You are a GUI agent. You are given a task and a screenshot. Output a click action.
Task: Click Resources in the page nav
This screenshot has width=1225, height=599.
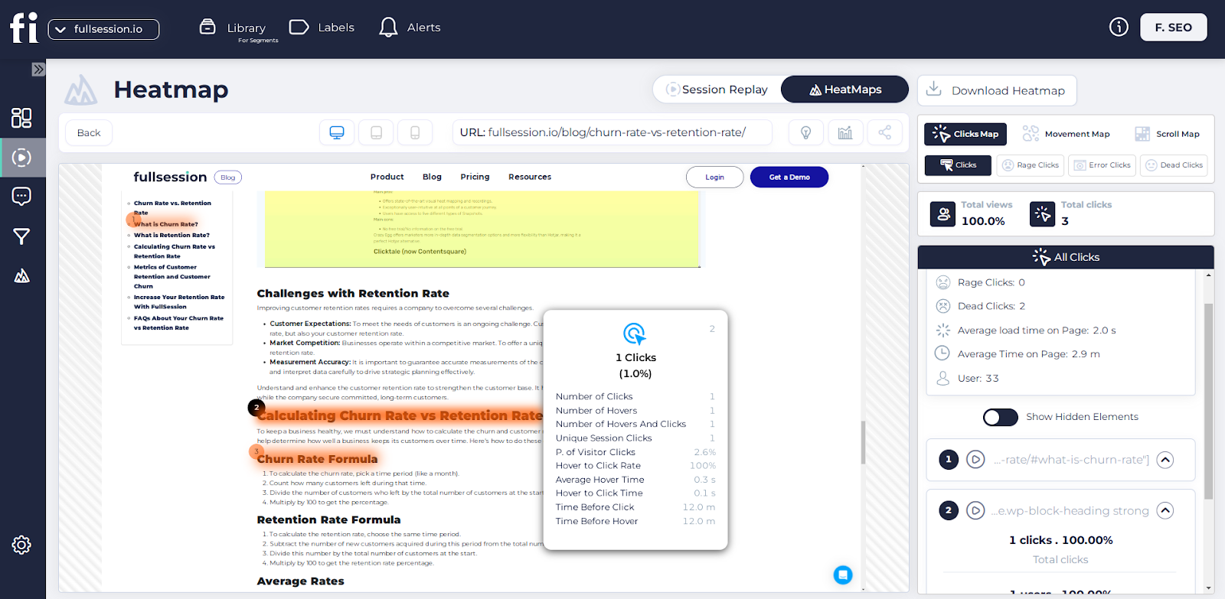(x=530, y=177)
